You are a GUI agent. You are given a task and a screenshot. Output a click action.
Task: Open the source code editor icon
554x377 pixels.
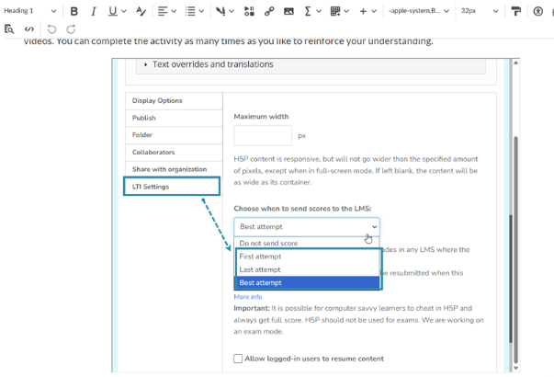[29, 29]
